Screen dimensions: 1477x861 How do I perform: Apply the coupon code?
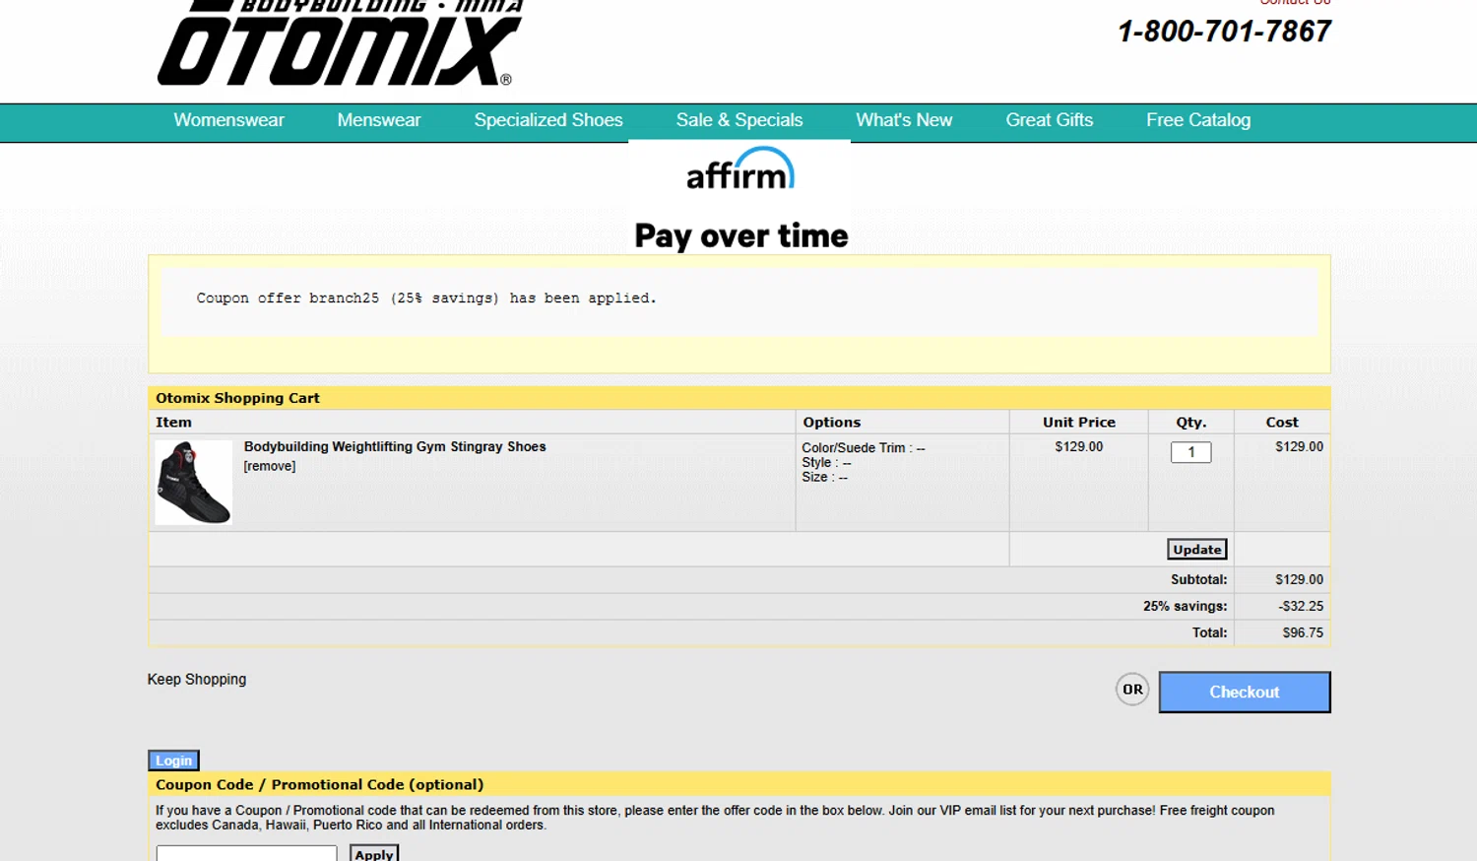(374, 853)
